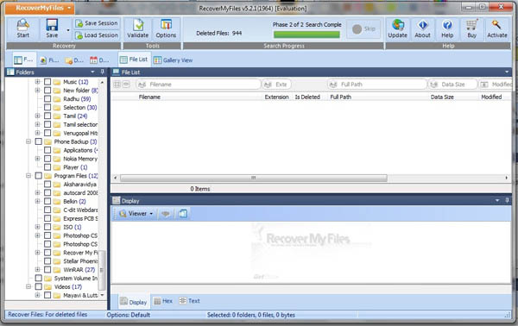
Task: Click the window layout icon in Display toolbar
Action: tap(183, 214)
